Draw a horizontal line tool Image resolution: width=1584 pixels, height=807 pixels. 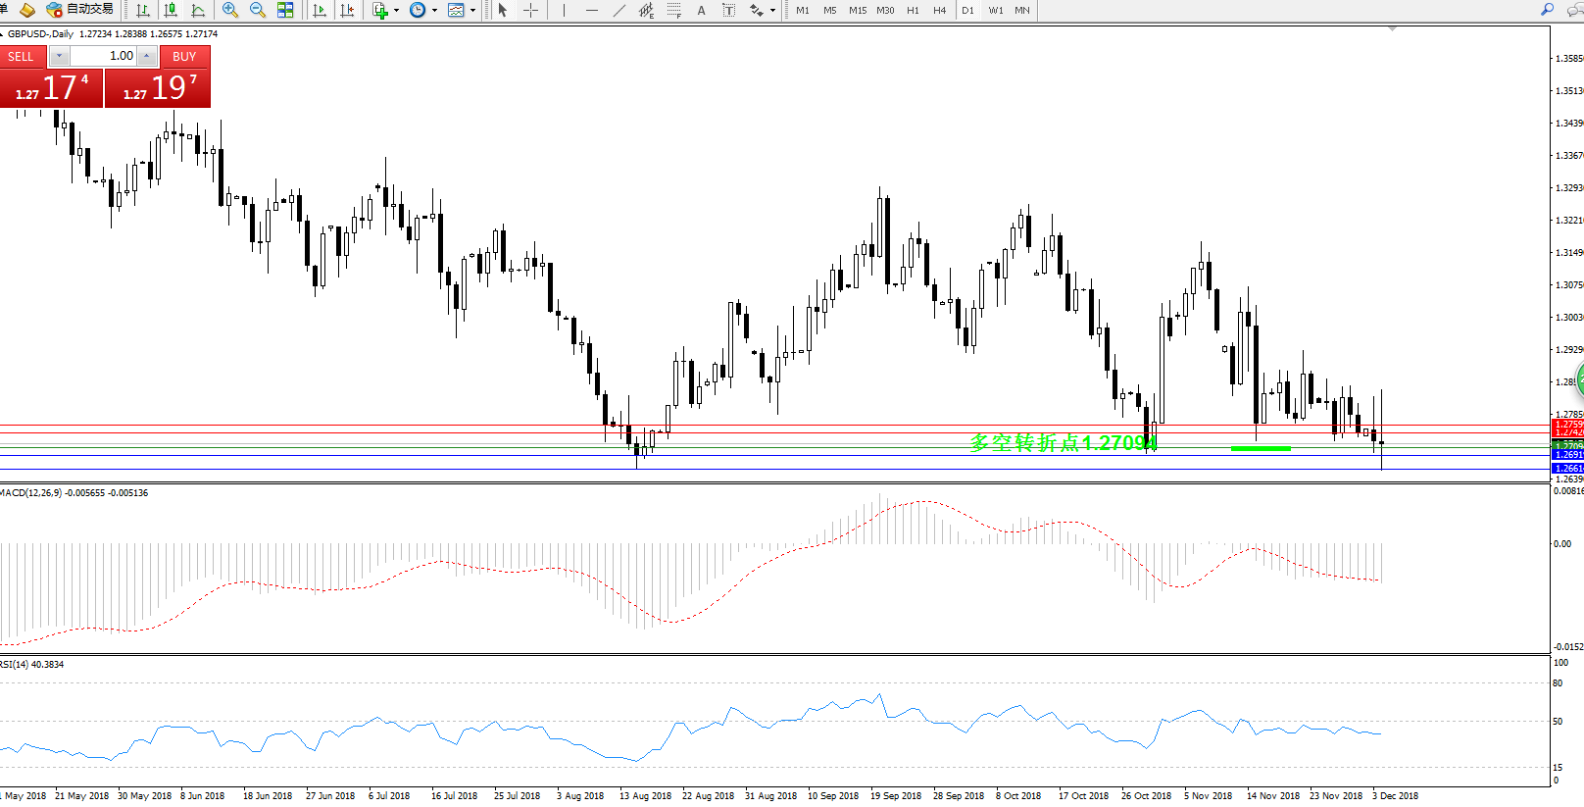[591, 10]
